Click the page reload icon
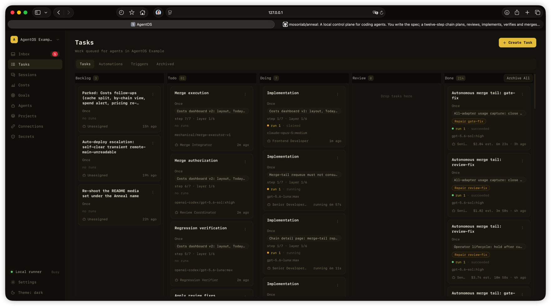The image size is (551, 306). pos(382,13)
